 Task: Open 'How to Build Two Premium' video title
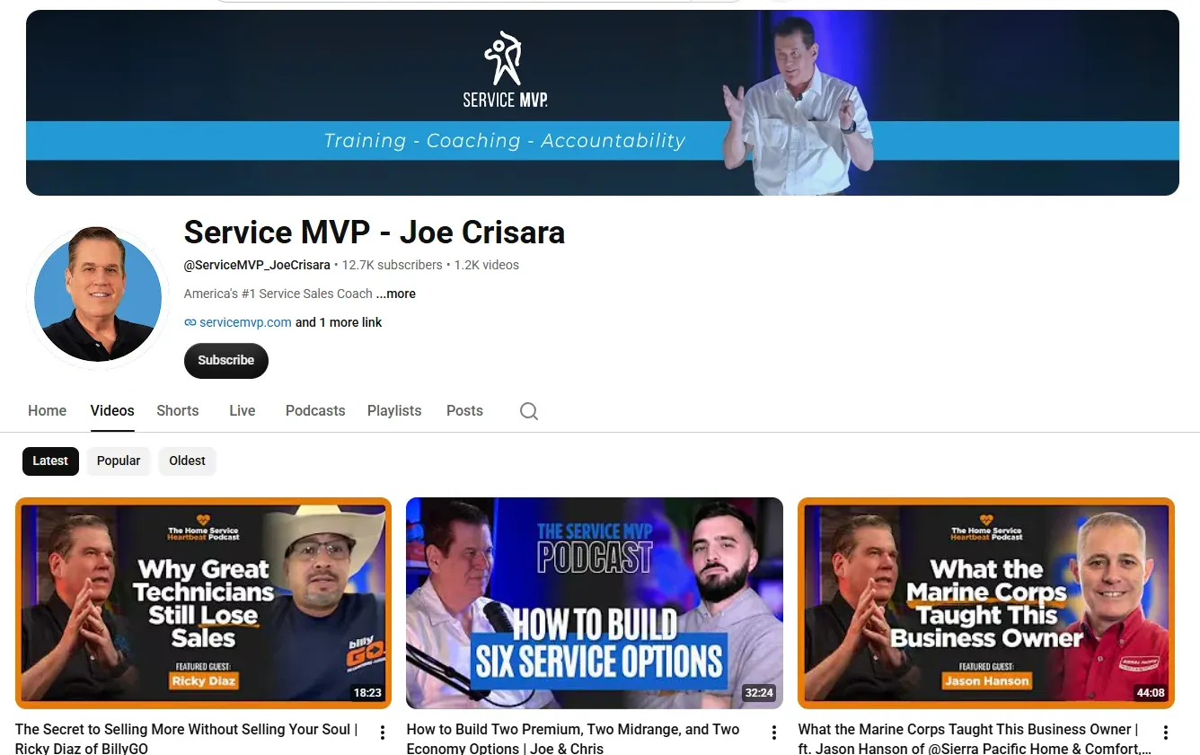[x=573, y=738]
